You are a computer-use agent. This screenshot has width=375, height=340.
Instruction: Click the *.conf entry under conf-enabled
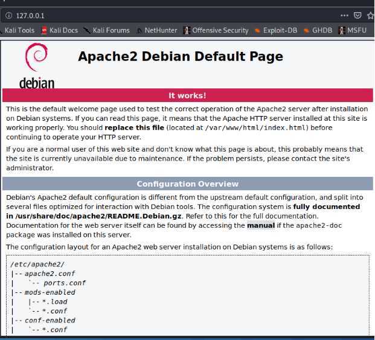54,330
